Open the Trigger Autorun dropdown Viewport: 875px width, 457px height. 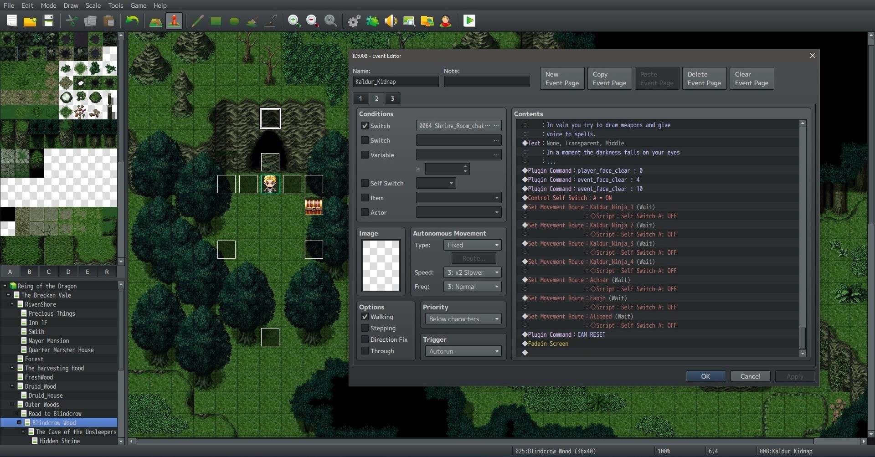coord(463,351)
